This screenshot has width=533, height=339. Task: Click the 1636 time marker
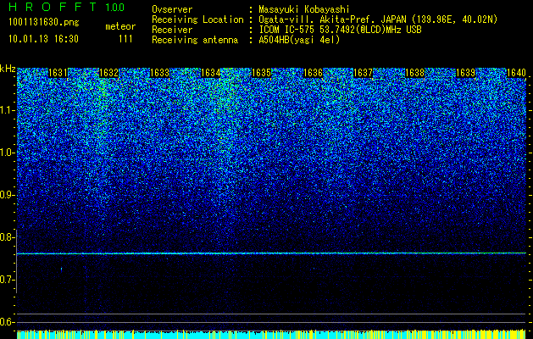(313, 73)
